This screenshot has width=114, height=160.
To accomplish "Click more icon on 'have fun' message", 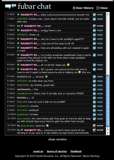I will pyautogui.click(x=94, y=126).
